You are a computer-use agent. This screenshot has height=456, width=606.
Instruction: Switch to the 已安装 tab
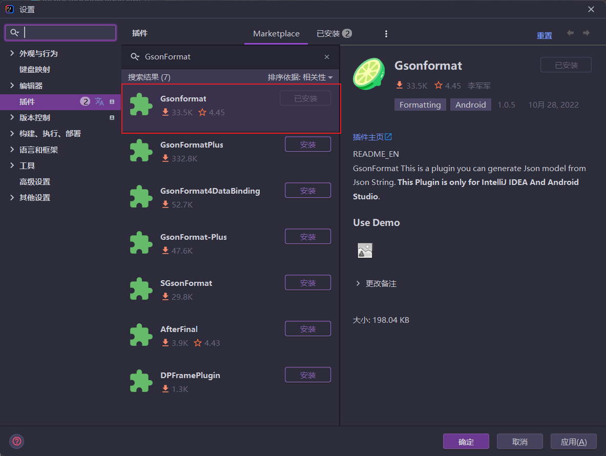pos(334,34)
